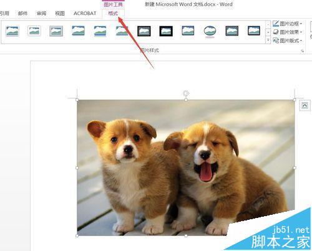Click the top-middle resize handle of the picture
The image size is (312, 251).
point(186,100)
